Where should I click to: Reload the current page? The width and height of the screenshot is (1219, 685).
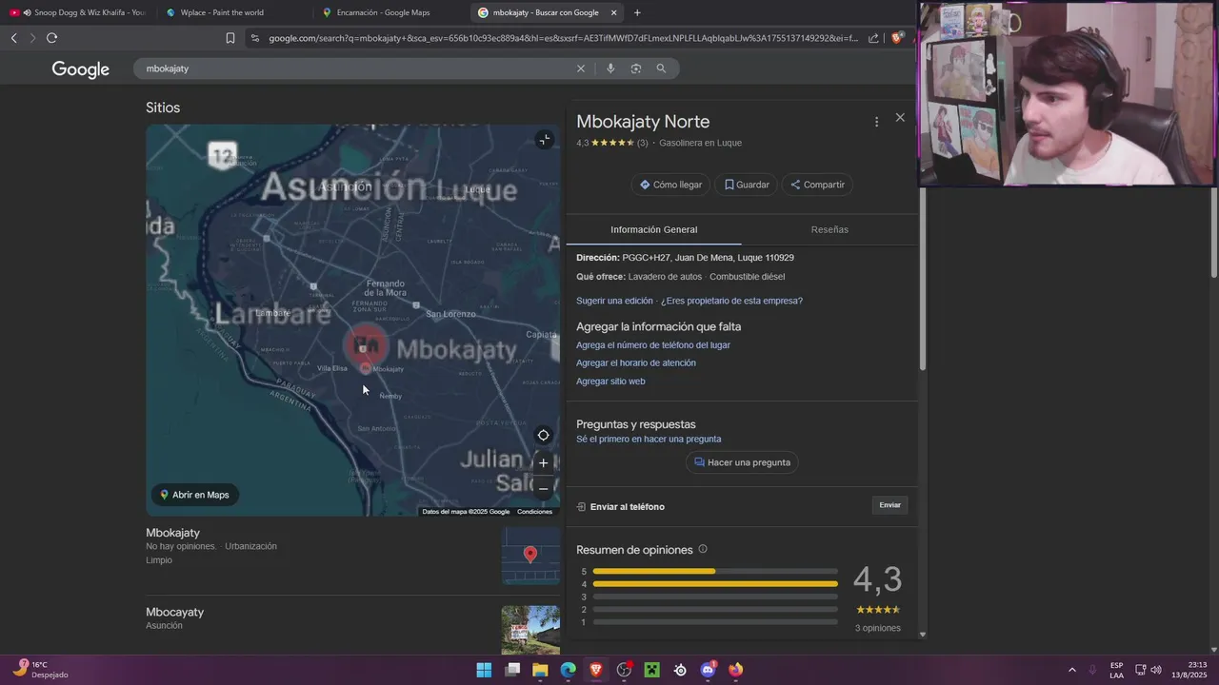51,38
